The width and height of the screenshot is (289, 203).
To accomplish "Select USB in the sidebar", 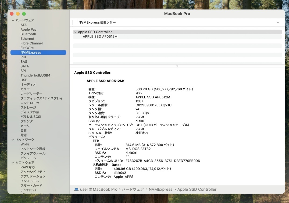I will (24, 80).
